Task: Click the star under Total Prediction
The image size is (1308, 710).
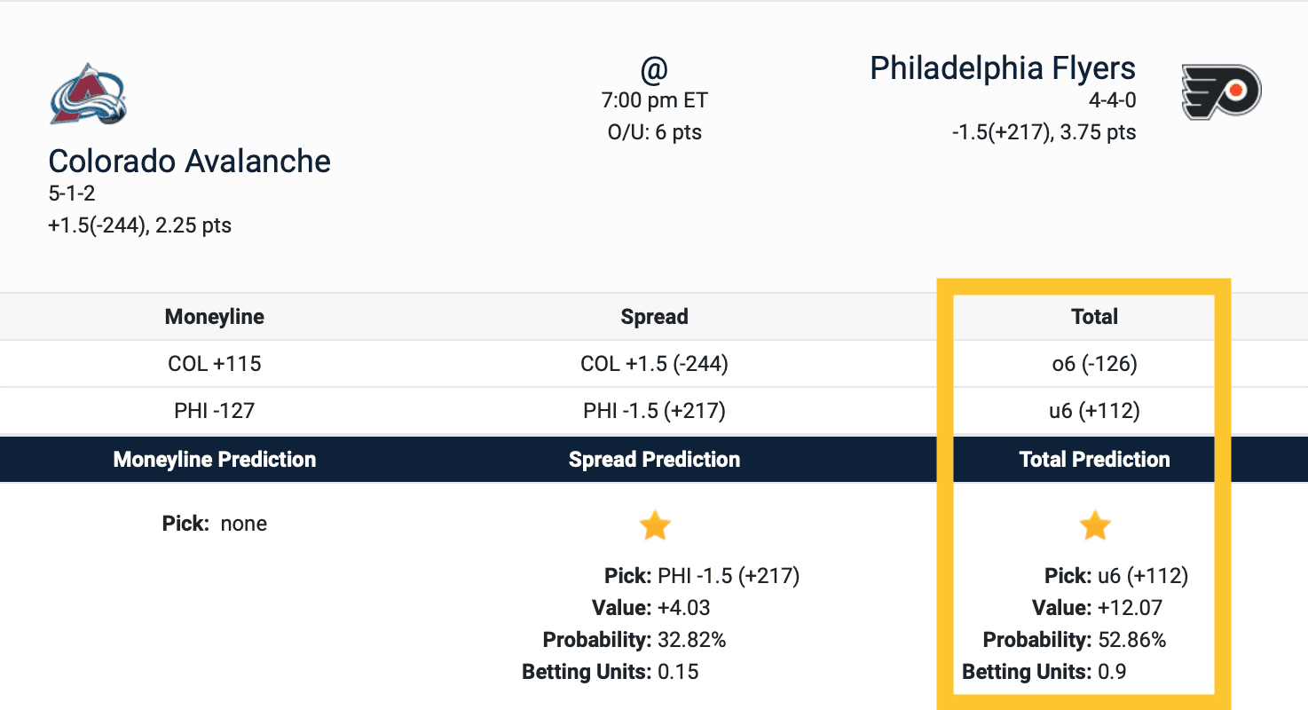Action: tap(1095, 526)
